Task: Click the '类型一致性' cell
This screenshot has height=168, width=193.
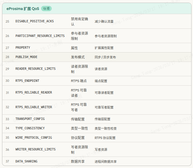Action: pos(80,128)
